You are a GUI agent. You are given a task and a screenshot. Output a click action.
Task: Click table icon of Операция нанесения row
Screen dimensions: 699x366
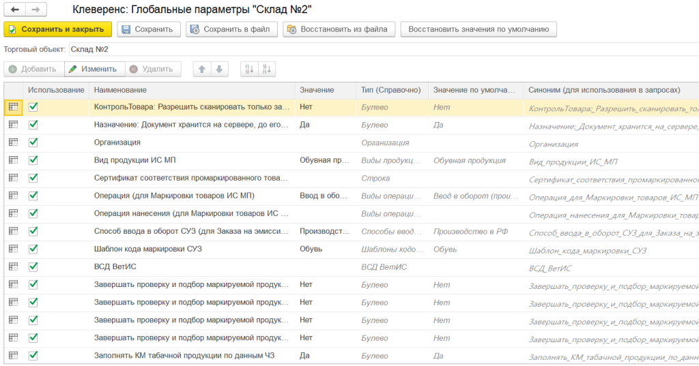[x=14, y=213]
